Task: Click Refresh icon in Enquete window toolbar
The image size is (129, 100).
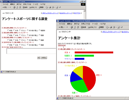Action: click(x=17, y=7)
